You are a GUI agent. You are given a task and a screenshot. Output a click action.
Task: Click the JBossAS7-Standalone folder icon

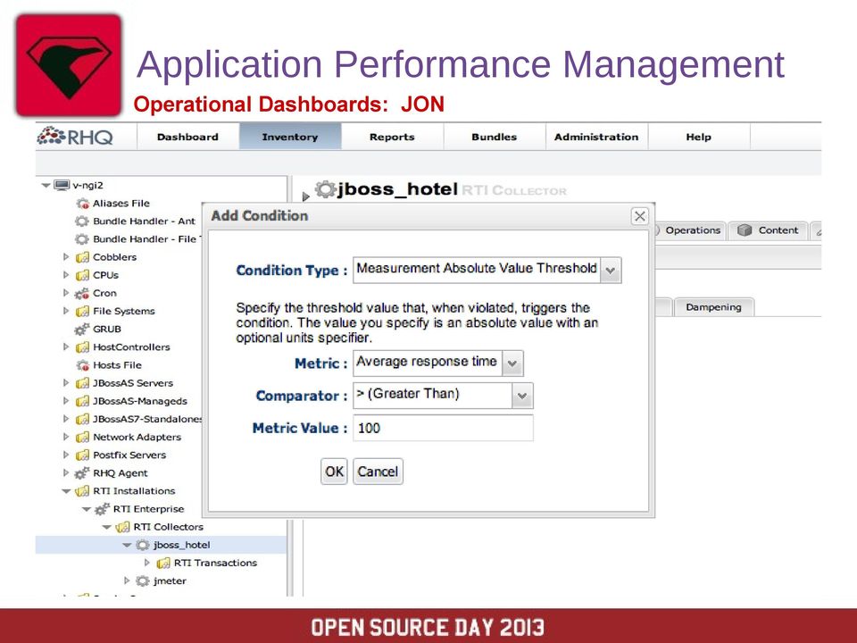tap(82, 420)
